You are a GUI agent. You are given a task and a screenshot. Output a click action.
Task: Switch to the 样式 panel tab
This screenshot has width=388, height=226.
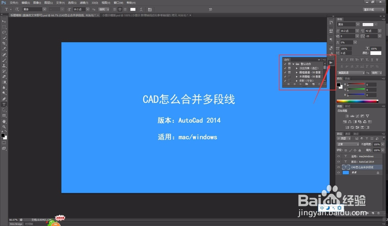click(x=348, y=106)
